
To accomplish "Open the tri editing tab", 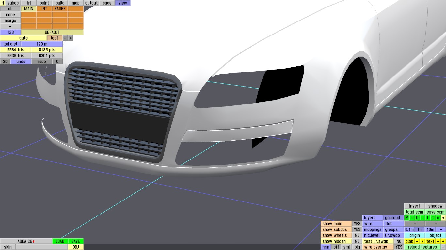I will [29, 3].
